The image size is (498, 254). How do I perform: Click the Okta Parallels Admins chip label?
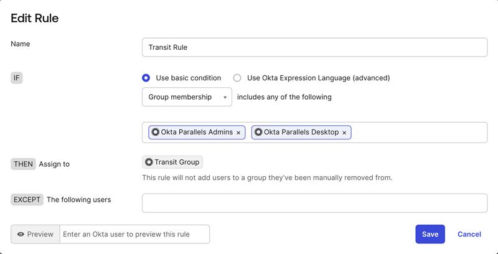(197, 132)
